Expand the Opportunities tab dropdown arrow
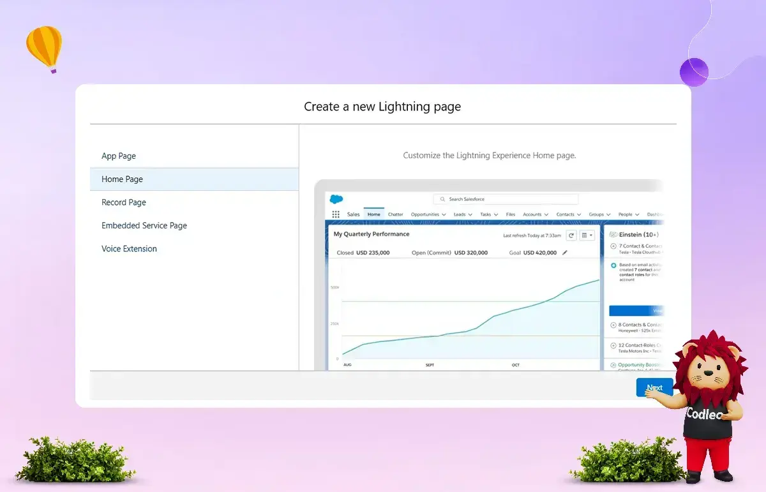The width and height of the screenshot is (766, 492). [x=444, y=215]
